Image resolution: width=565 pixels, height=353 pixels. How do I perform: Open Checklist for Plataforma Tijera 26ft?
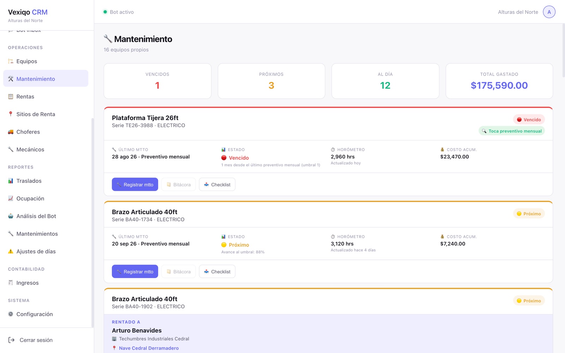pos(217,184)
